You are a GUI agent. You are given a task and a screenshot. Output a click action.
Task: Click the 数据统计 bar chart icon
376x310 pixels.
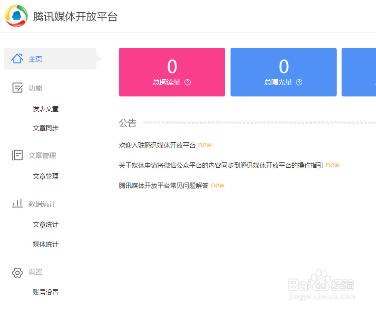tap(18, 203)
